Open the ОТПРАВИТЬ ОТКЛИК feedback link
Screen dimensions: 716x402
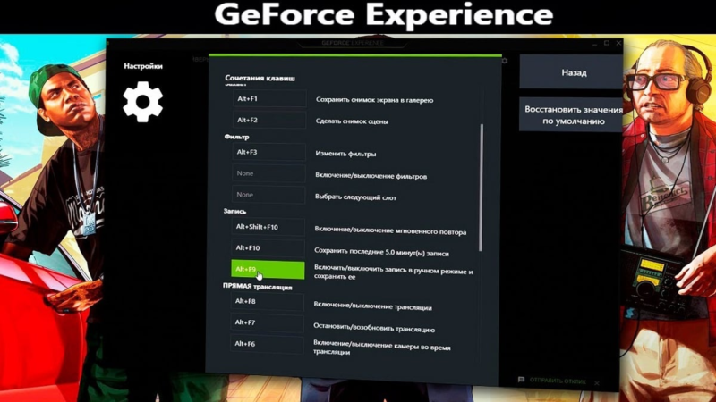pyautogui.click(x=558, y=381)
